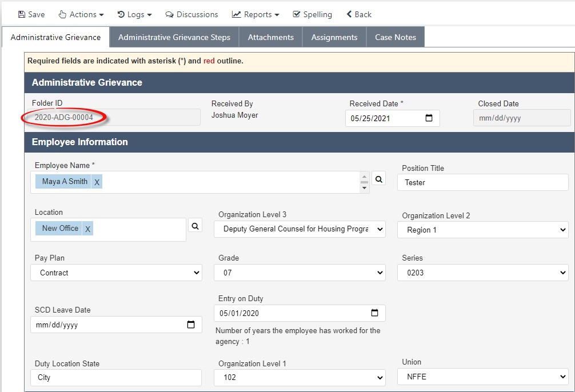Switch to the Case Notes tab
Screen dimensions: 575x392
(396, 37)
